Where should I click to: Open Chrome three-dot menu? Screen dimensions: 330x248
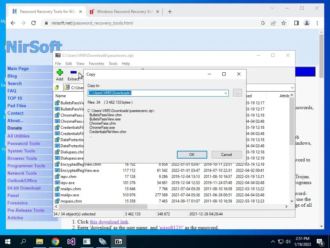click(x=317, y=23)
